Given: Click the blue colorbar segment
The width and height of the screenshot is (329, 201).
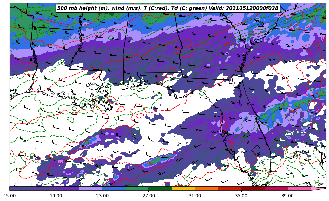Looking at the screenshot, I should (114, 188).
